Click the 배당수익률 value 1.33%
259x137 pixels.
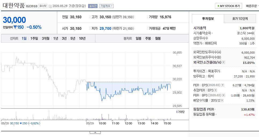tap(250, 101)
